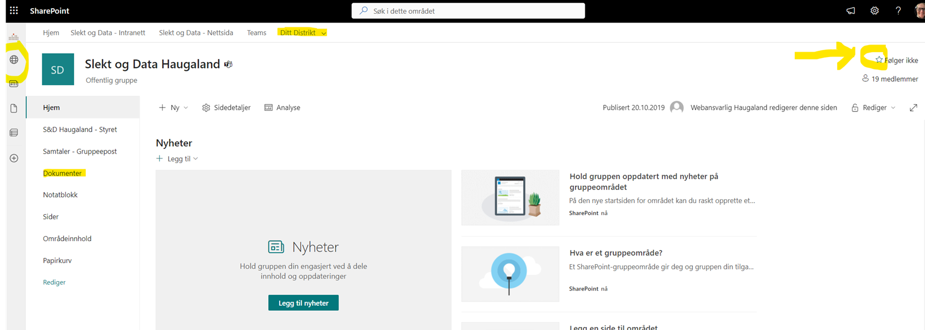Viewport: 925px width, 330px height.
Task: Open the app launcher waffle icon
Action: tap(14, 10)
